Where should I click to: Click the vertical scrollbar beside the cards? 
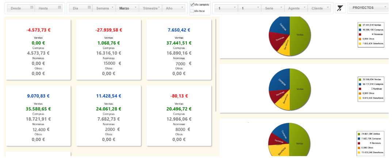point(216,66)
